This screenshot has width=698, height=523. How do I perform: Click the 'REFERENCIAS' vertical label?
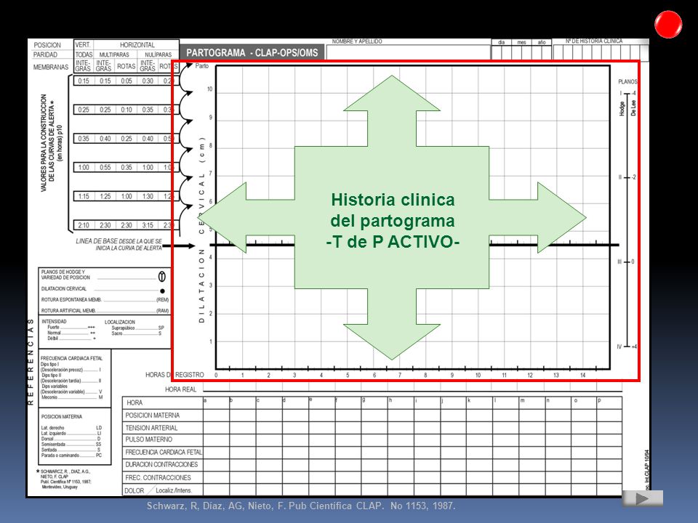coord(31,361)
